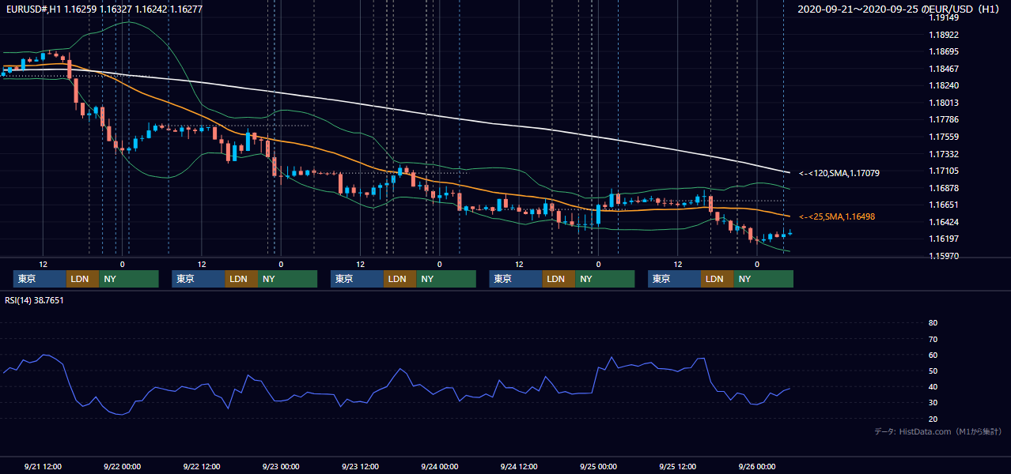Select the 9/24 12:00 date label

pos(520,466)
